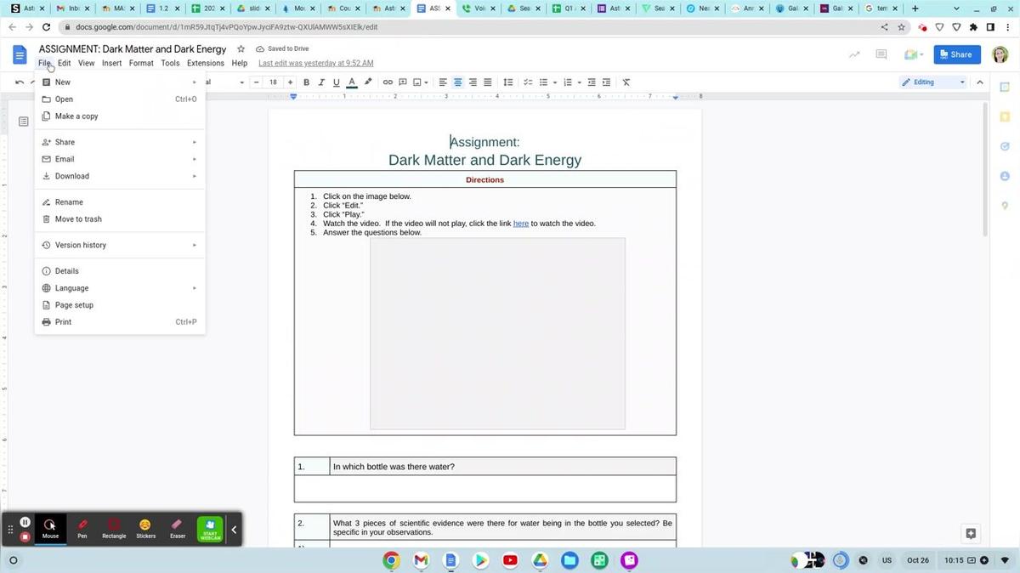1020x573 pixels.
Task: Star the document title
Action: pos(241,49)
